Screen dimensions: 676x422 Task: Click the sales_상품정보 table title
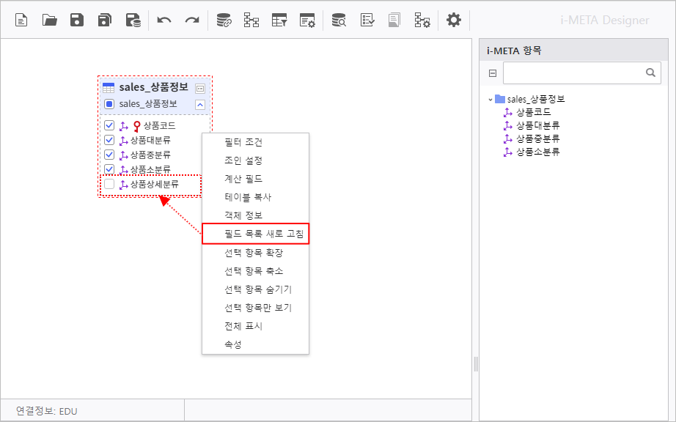point(153,87)
